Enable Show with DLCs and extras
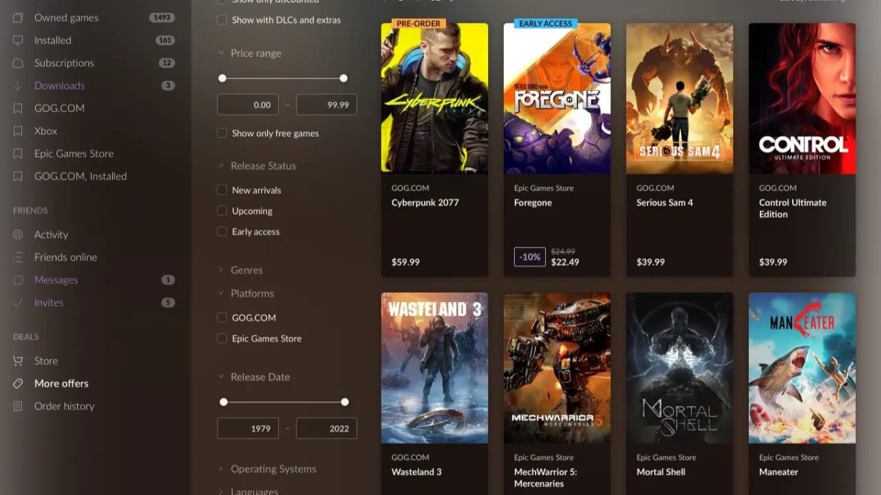 [x=222, y=20]
